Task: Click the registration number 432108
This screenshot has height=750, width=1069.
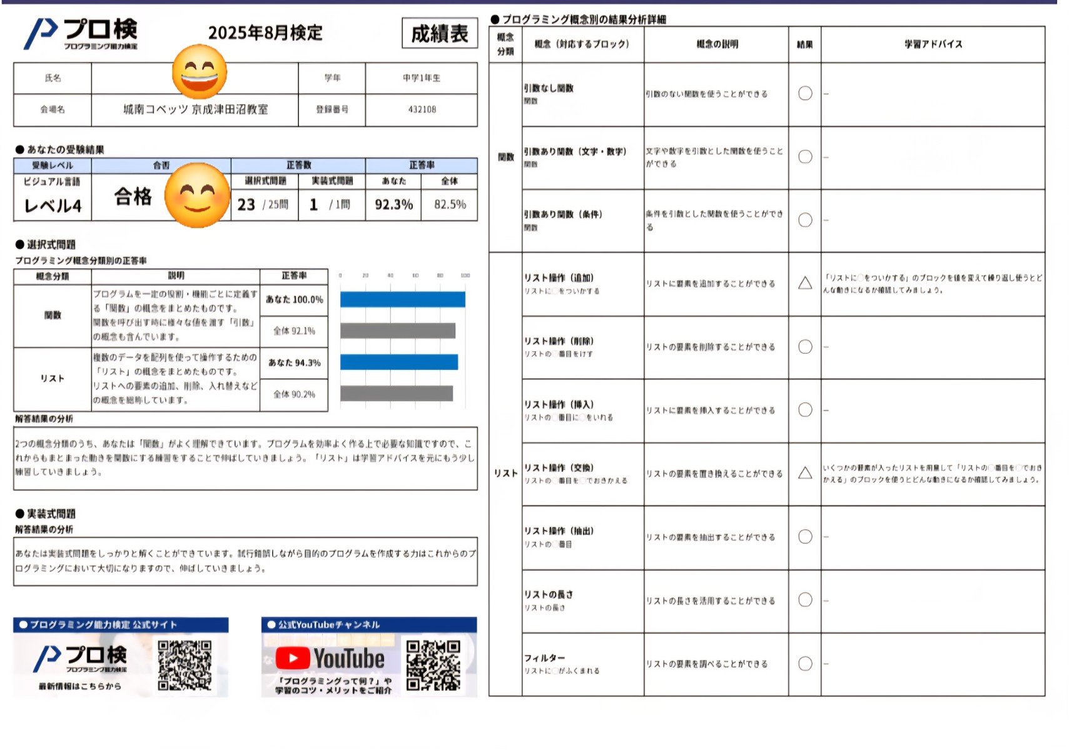Action: click(x=422, y=109)
